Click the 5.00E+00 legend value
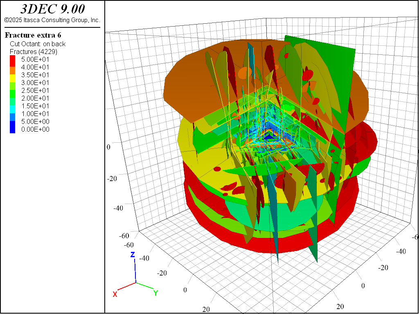419x314 pixels. [35, 121]
